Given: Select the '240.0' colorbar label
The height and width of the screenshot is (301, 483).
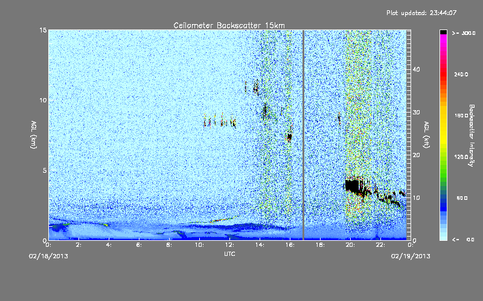Looking at the screenshot, I should 461,75.
